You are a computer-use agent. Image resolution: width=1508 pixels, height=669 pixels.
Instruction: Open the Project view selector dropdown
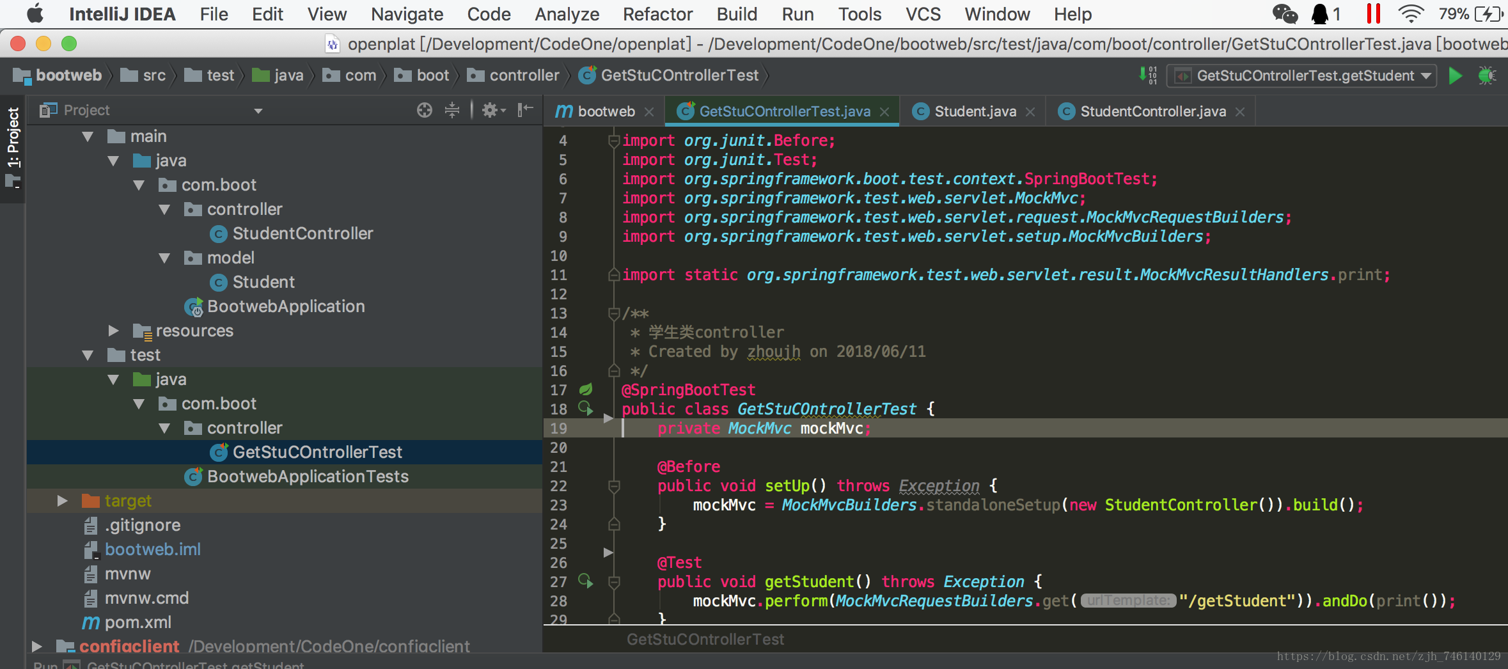pyautogui.click(x=258, y=111)
